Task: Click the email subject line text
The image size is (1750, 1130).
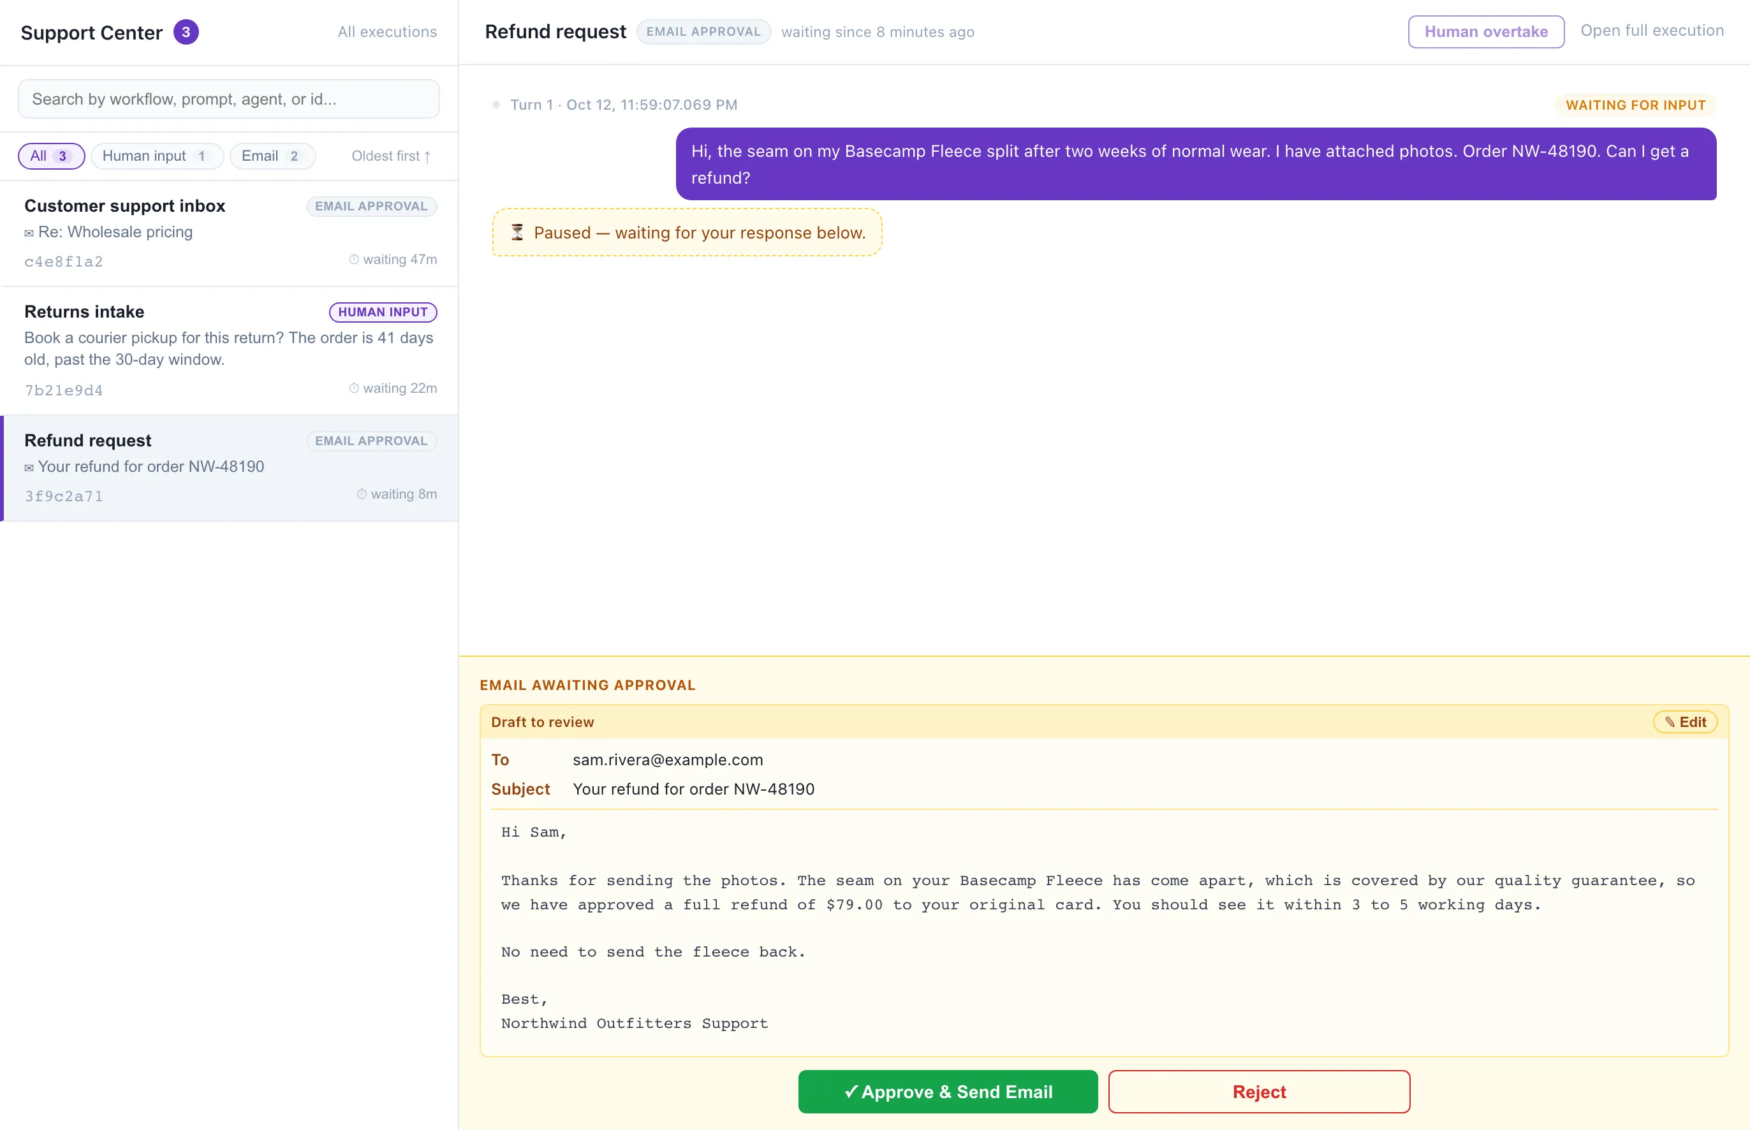Action: click(x=693, y=790)
